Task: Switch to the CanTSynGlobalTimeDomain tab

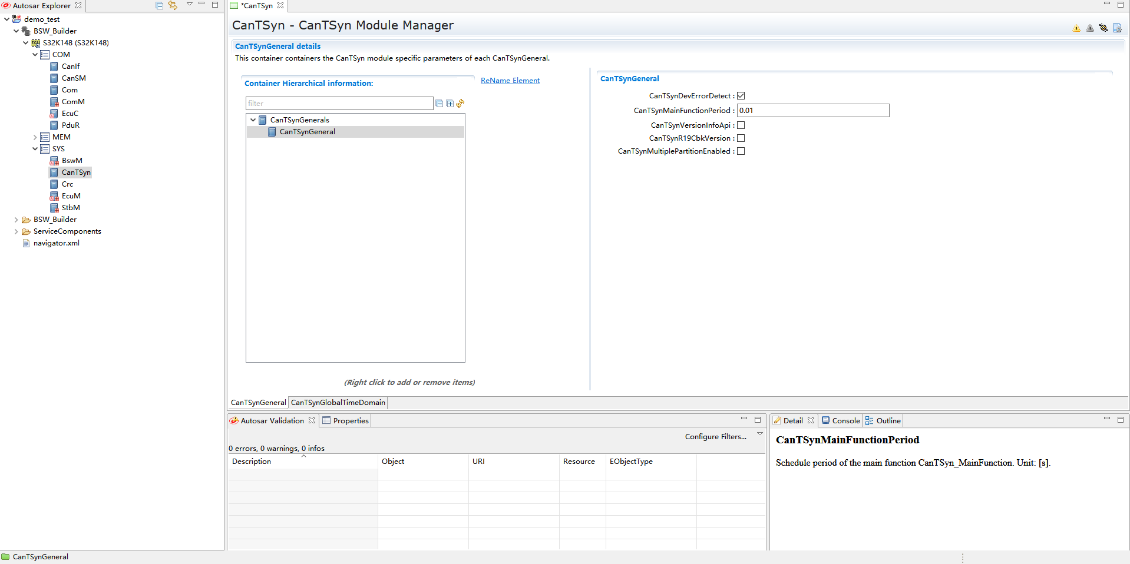Action: [x=338, y=403]
